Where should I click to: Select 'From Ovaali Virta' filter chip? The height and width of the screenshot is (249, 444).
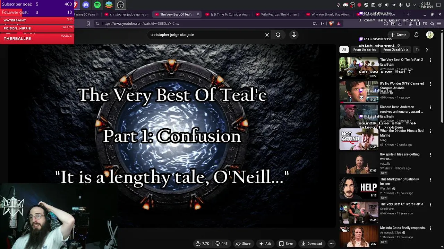click(x=396, y=49)
